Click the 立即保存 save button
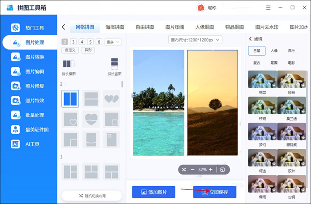 click(214, 192)
